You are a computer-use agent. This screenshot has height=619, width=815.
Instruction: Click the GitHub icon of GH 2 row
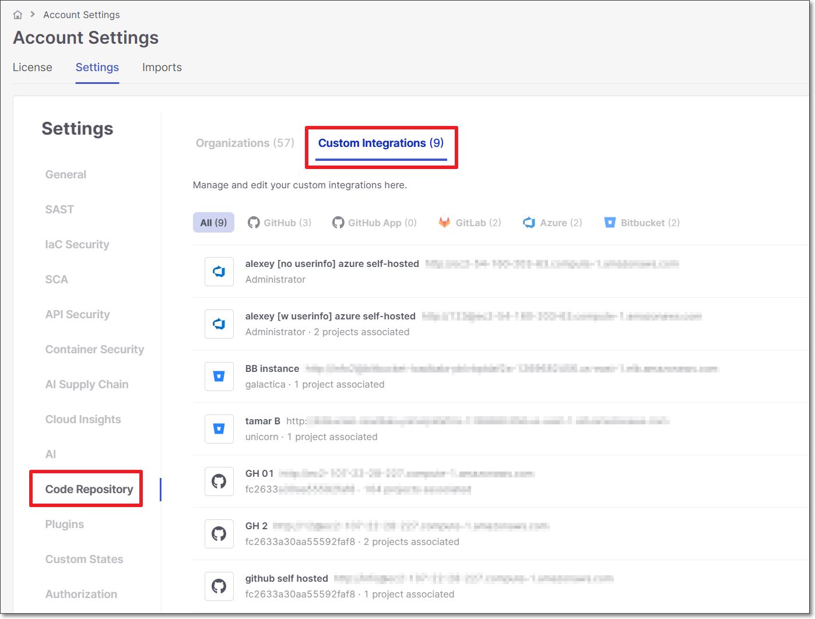point(219,534)
